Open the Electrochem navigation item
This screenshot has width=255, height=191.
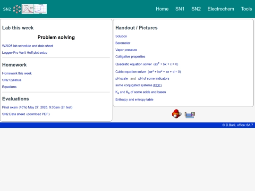(x=221, y=9)
